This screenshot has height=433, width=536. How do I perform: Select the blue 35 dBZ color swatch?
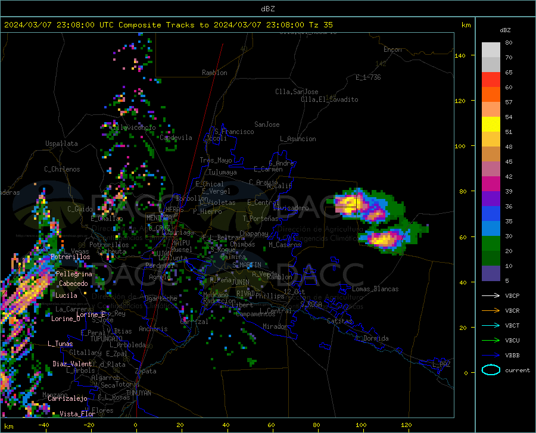click(x=491, y=214)
